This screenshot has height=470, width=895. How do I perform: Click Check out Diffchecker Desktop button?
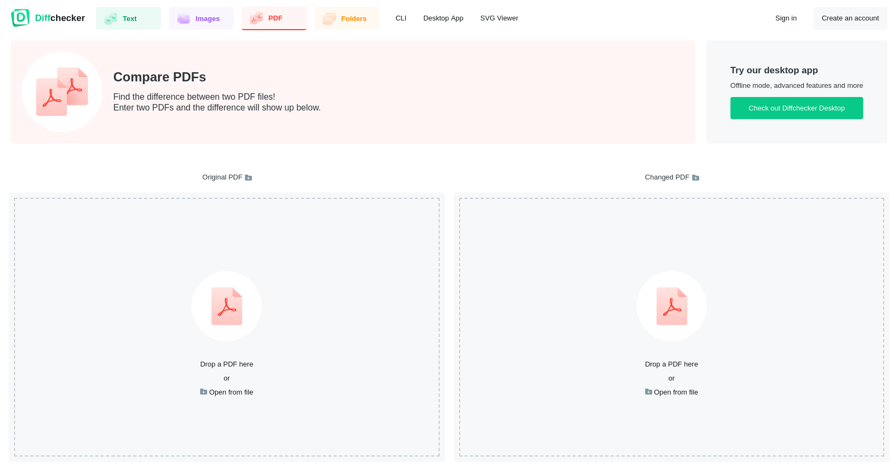point(797,108)
